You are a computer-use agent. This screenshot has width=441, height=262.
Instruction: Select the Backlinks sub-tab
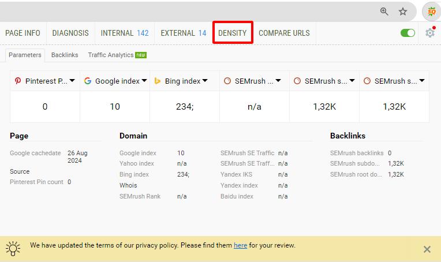[x=65, y=55]
